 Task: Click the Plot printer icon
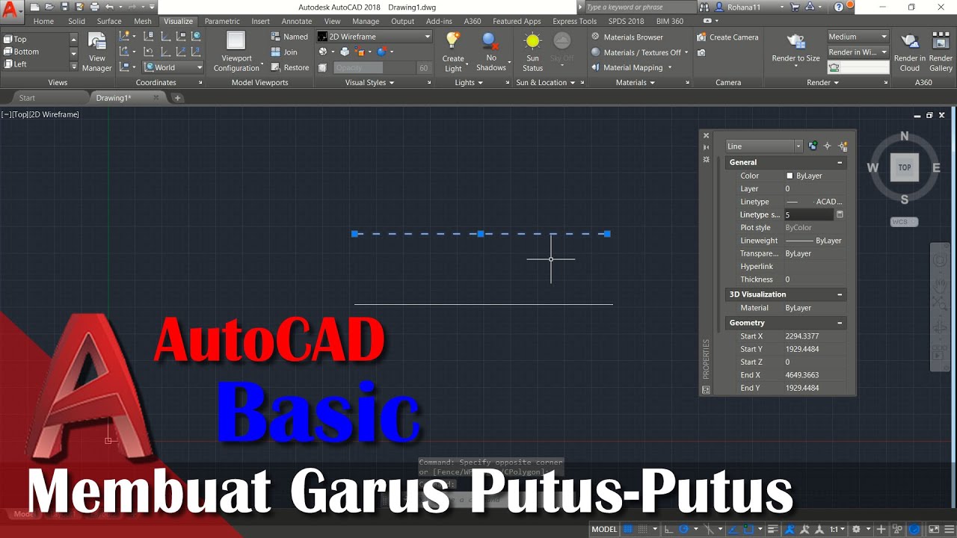95,7
